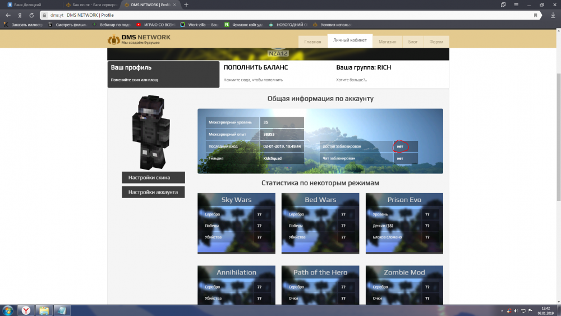Open the Вебинар по подв bookmark
Viewport: 561px width, 316px height.
click(112, 25)
